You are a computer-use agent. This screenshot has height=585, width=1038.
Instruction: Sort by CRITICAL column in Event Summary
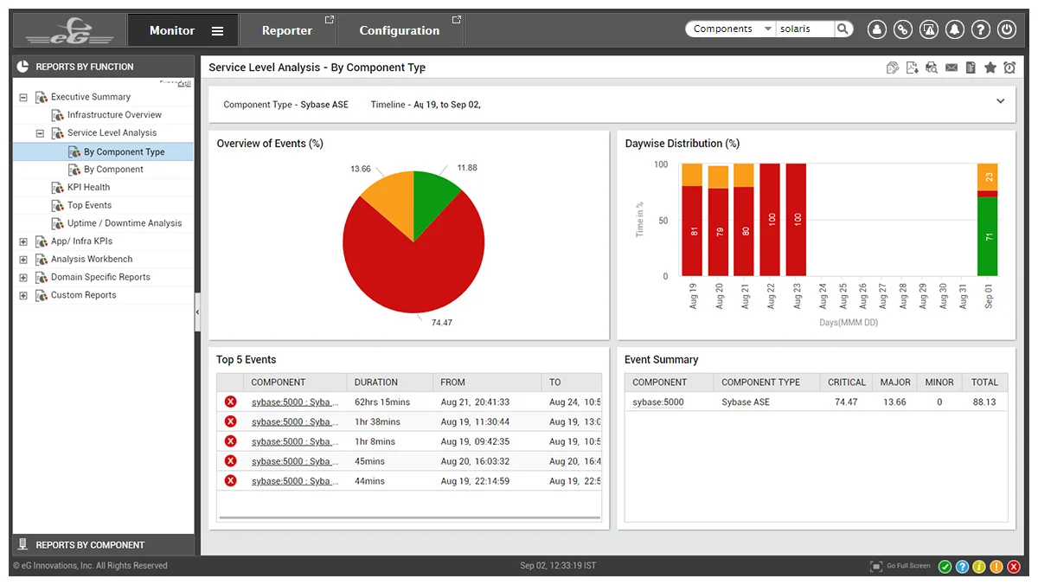846,382
